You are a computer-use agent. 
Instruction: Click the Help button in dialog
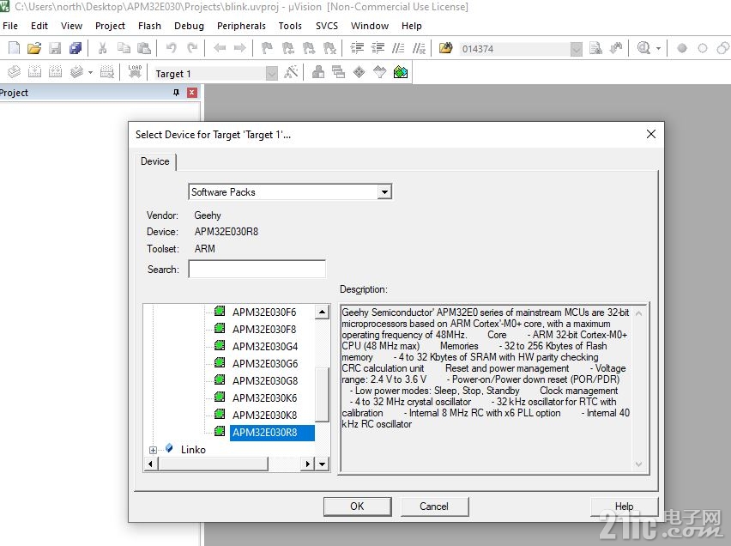click(624, 507)
